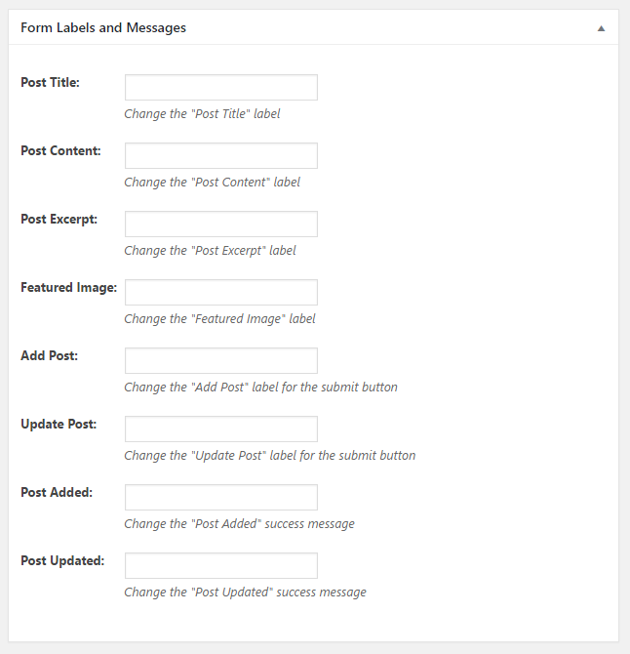Image resolution: width=630 pixels, height=654 pixels.
Task: Click the Form Labels and Messages heading
Action: pyautogui.click(x=103, y=27)
